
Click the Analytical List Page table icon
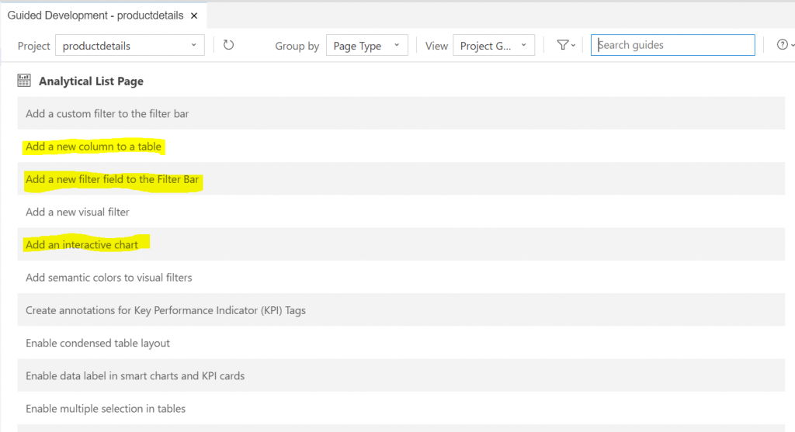pos(24,81)
